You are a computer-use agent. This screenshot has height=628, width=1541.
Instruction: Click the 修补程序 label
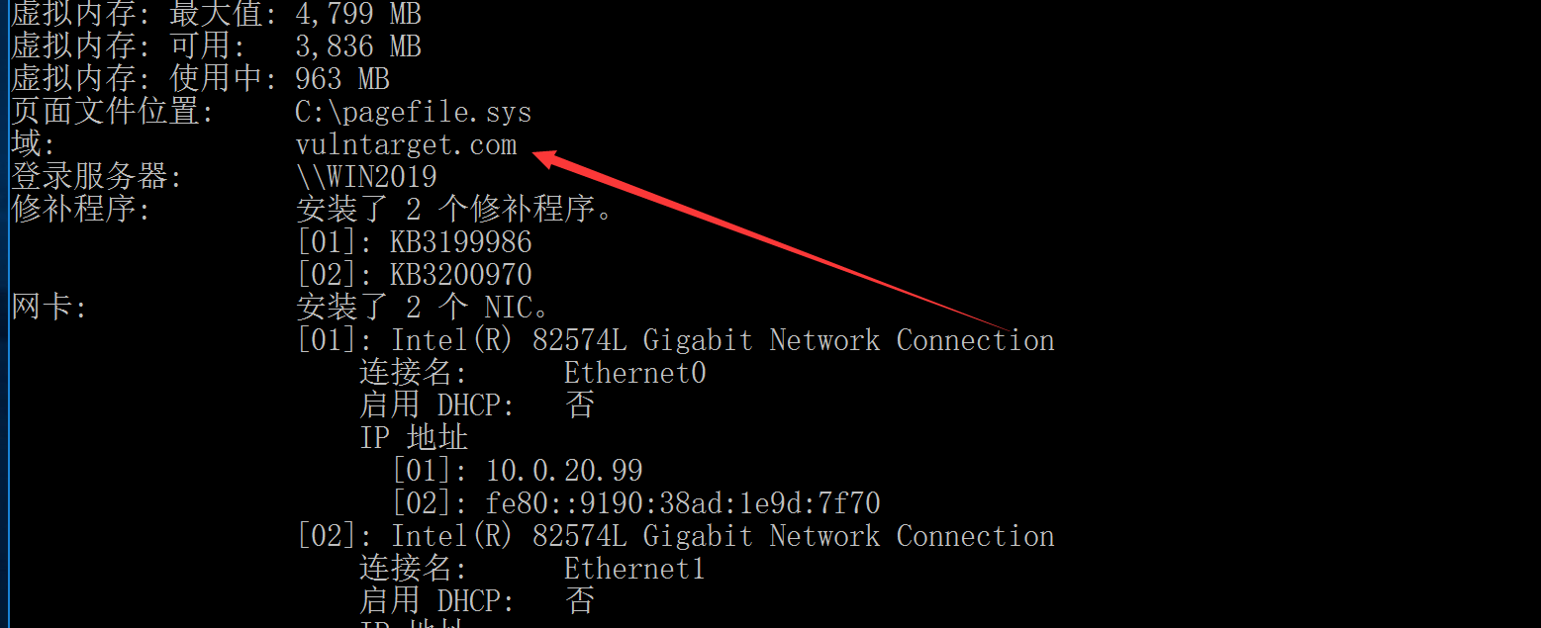coord(81,210)
